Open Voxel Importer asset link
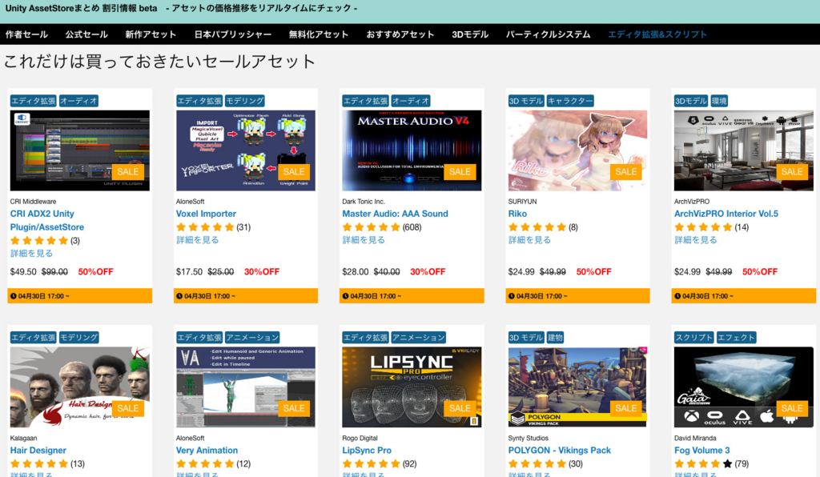This screenshot has width=820, height=477. pos(206,214)
